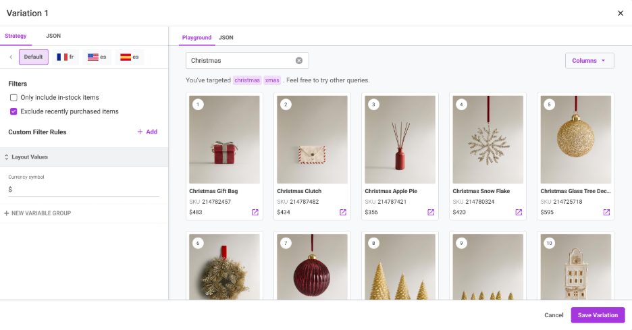Screen dimensions: 632x330
Task: Switch to the Strategy tab
Action: pos(16,36)
